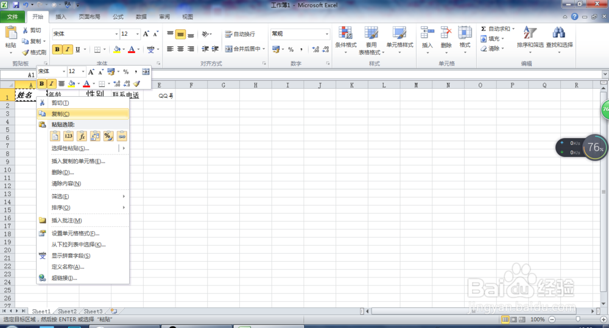Viewport: 609px width, 328px height.
Task: Choose paste formulas fx option
Action: (x=82, y=136)
